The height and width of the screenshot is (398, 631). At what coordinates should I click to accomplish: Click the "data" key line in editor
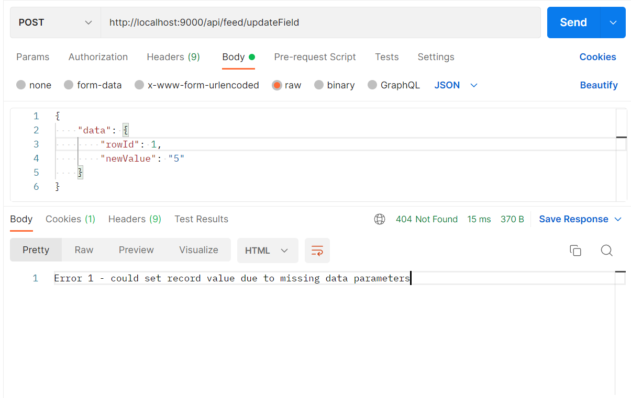click(103, 130)
